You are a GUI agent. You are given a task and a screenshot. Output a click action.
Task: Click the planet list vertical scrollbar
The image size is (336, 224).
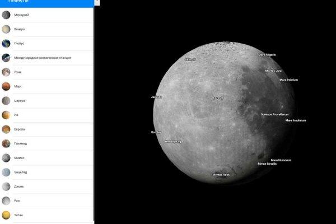tap(93, 112)
